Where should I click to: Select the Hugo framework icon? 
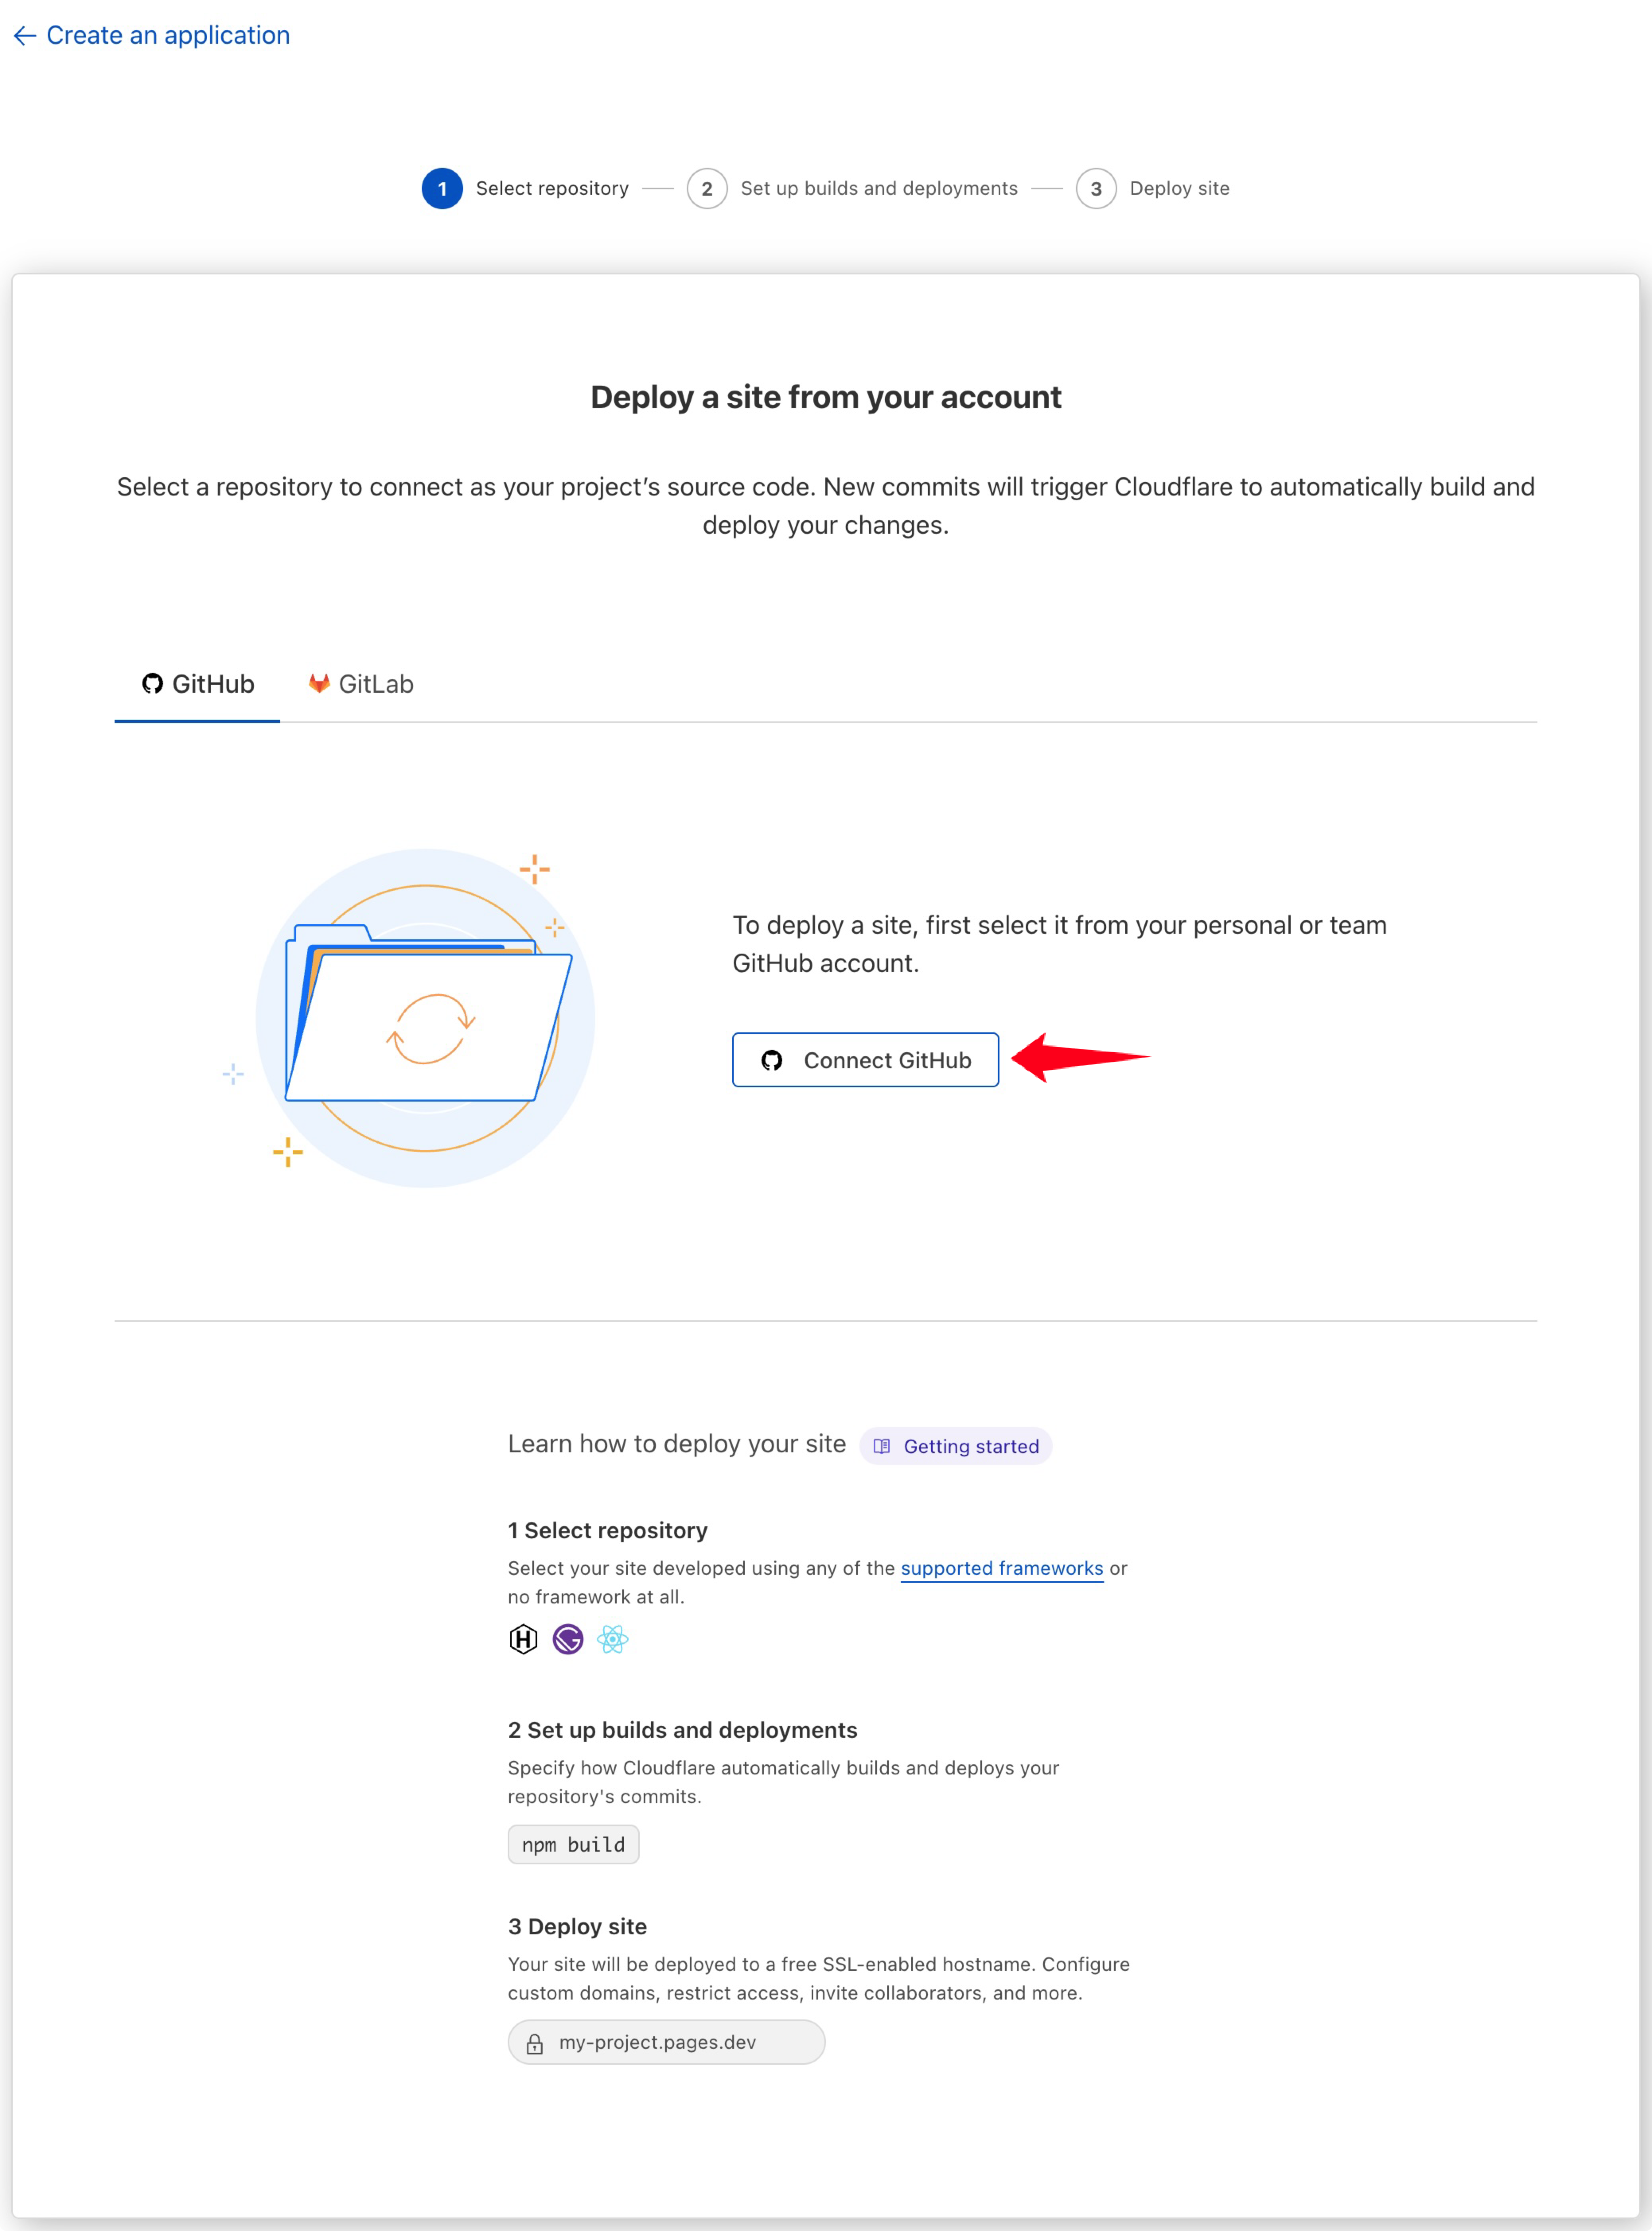pos(523,1638)
